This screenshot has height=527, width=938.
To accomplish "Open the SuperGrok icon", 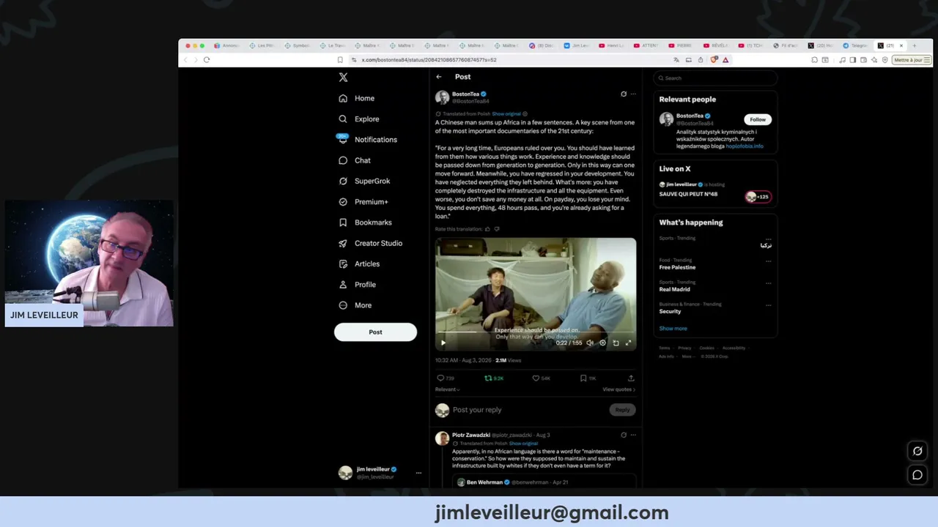I will [x=343, y=181].
